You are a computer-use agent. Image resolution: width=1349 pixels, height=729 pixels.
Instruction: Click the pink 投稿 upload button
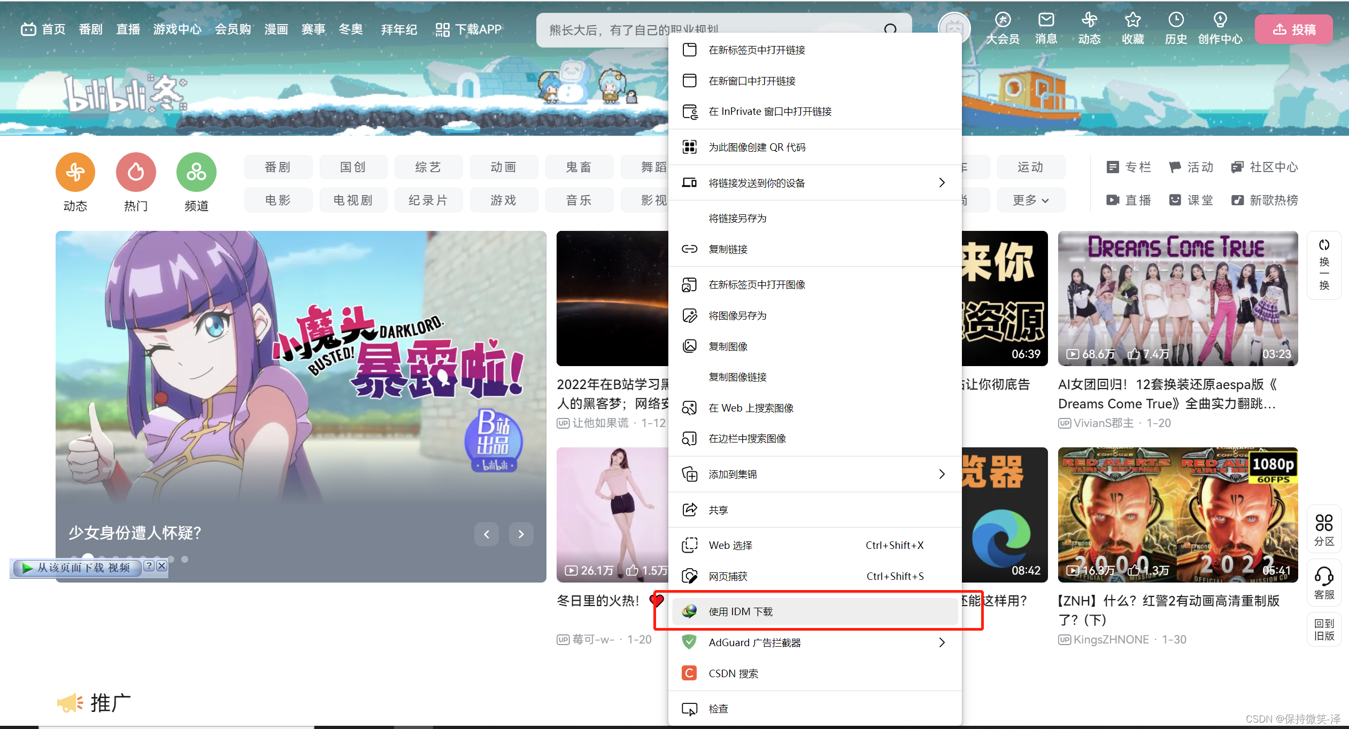[1293, 29]
